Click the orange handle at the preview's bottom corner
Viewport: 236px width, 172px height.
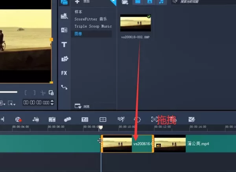click(51, 82)
